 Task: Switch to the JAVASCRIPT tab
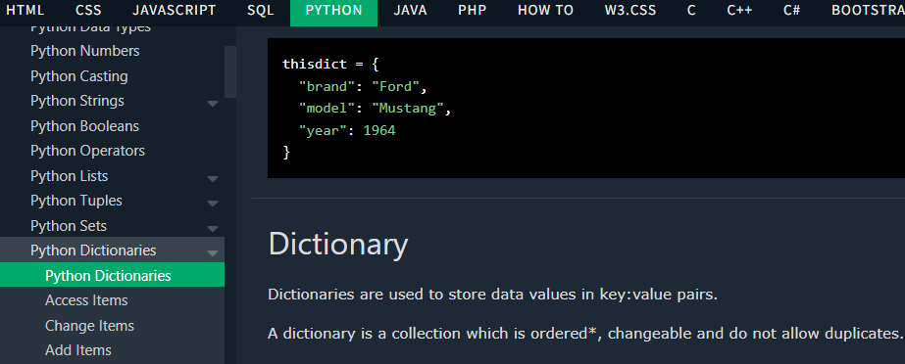click(x=174, y=11)
